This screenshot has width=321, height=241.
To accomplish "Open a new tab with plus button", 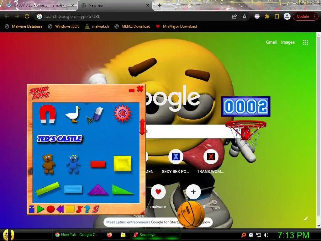I will (160, 5).
